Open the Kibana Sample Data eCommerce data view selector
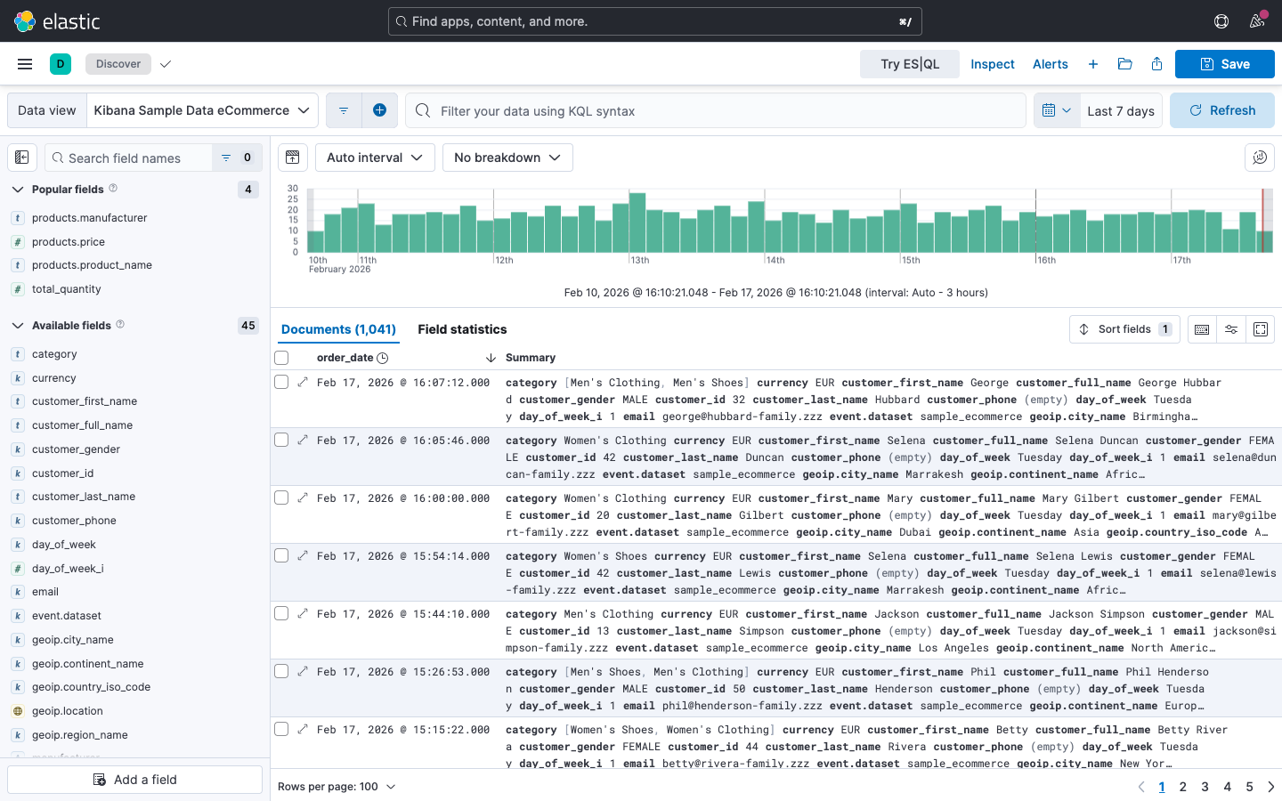The image size is (1282, 801). coord(202,110)
